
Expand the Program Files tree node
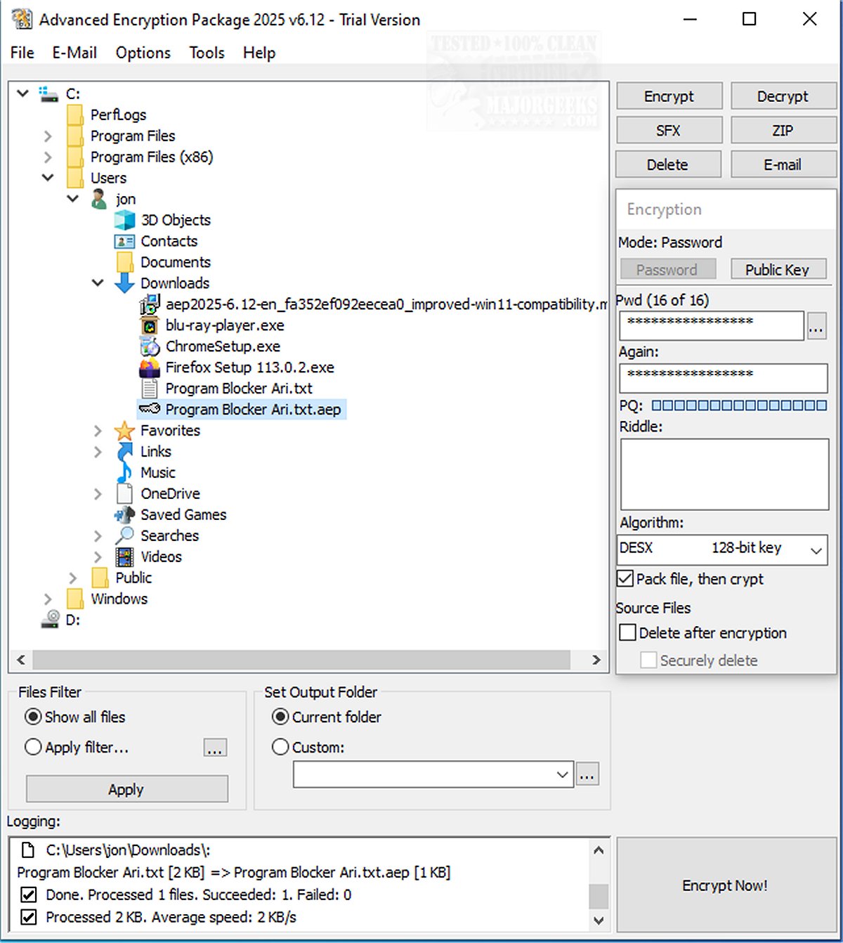click(x=48, y=136)
